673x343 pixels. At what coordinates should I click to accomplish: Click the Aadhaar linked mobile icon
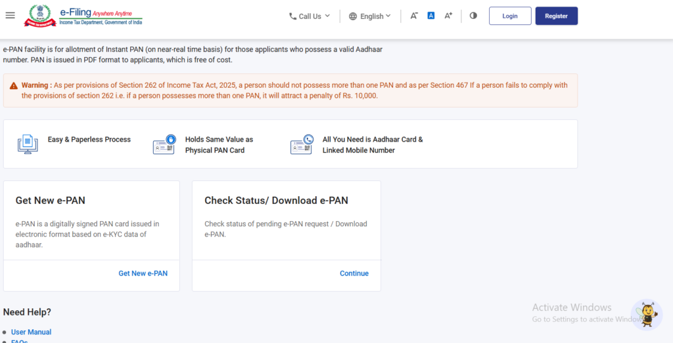302,144
